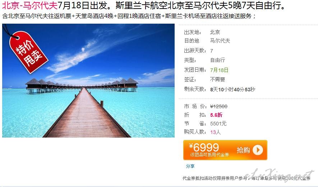The width and height of the screenshot is (318, 187).
Task: Click the voucher terms text at the bottom
Action: coord(246,178)
